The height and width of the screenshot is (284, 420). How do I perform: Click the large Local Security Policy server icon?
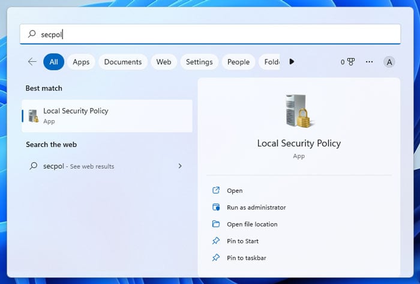click(x=299, y=111)
